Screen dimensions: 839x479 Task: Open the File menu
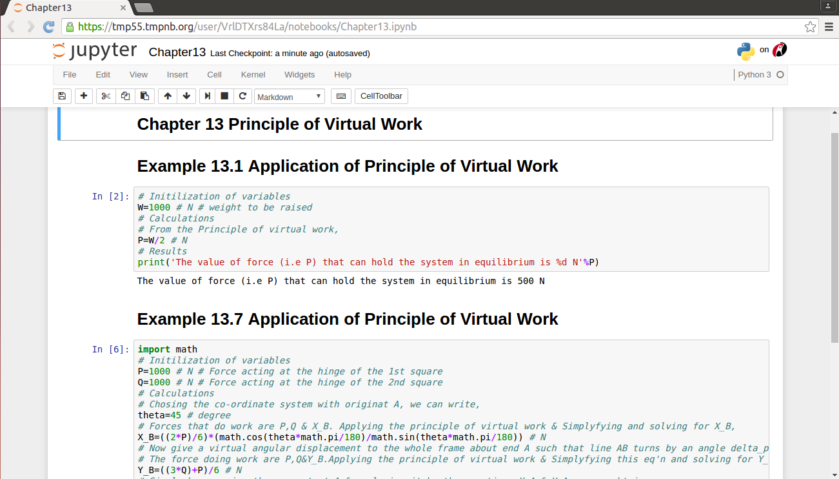[x=70, y=75]
